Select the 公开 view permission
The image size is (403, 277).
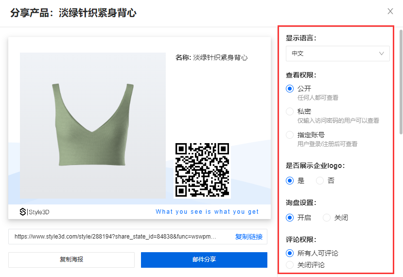290,89
